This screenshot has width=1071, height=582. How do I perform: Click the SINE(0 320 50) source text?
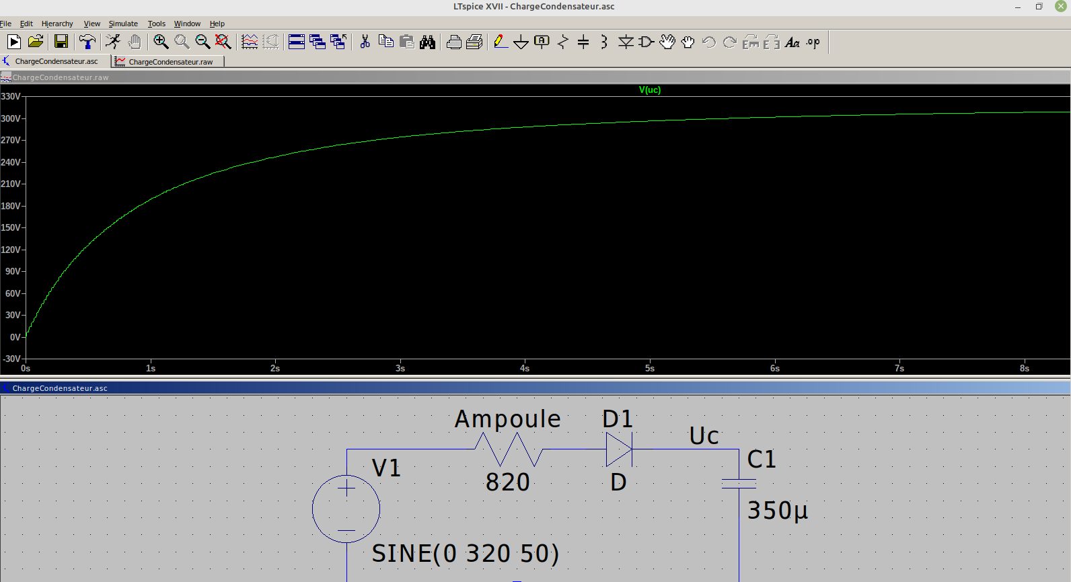tap(465, 554)
